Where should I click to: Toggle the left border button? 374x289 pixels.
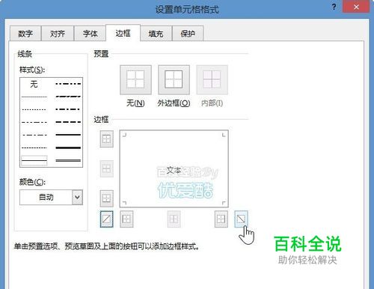click(x=126, y=219)
